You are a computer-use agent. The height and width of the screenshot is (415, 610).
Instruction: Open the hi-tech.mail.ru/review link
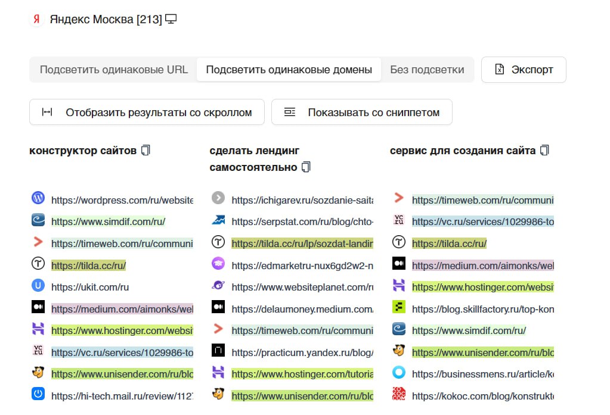[x=122, y=396]
